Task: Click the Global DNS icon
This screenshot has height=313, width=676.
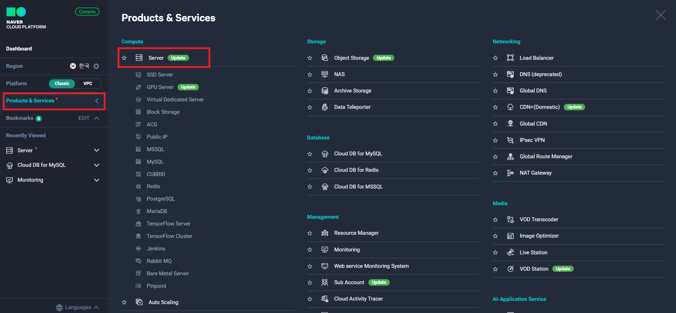Action: [510, 91]
